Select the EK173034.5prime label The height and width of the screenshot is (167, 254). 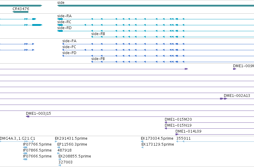(x=157, y=138)
